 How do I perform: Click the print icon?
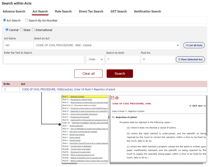pyautogui.click(x=117, y=98)
